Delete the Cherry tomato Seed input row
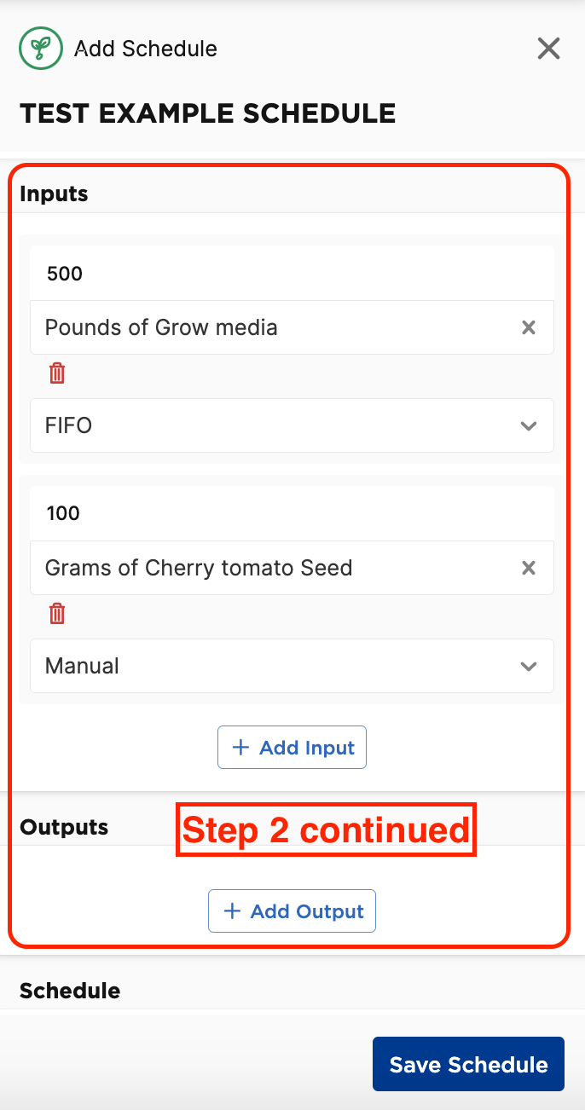This screenshot has width=585, height=1110. pos(56,614)
